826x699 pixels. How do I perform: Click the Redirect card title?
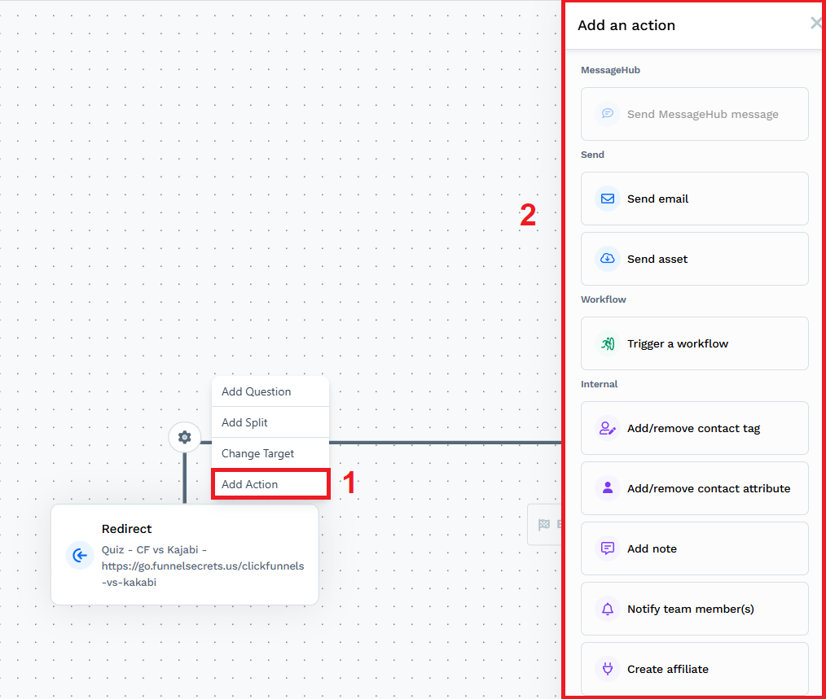click(126, 528)
